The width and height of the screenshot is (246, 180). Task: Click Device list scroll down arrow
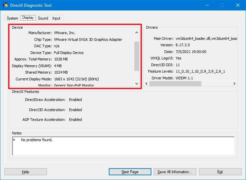[x=137, y=83]
